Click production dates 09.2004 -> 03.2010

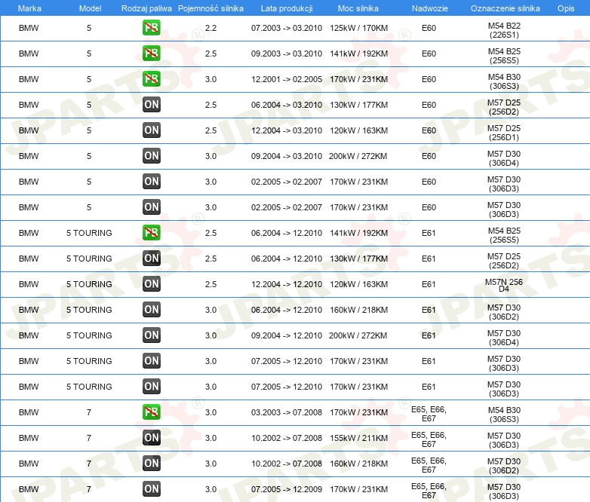click(x=287, y=156)
